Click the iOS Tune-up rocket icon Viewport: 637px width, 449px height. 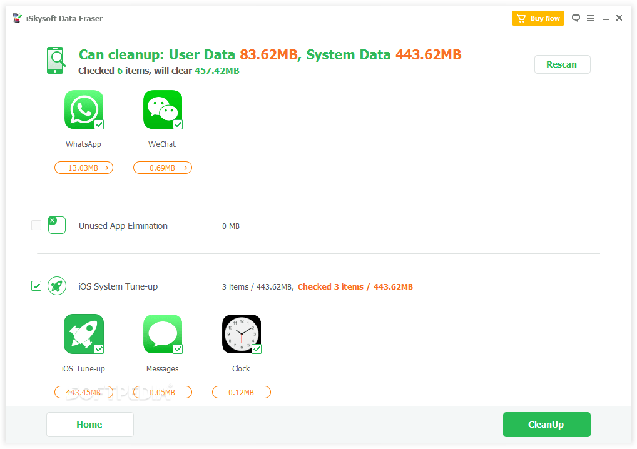click(83, 333)
